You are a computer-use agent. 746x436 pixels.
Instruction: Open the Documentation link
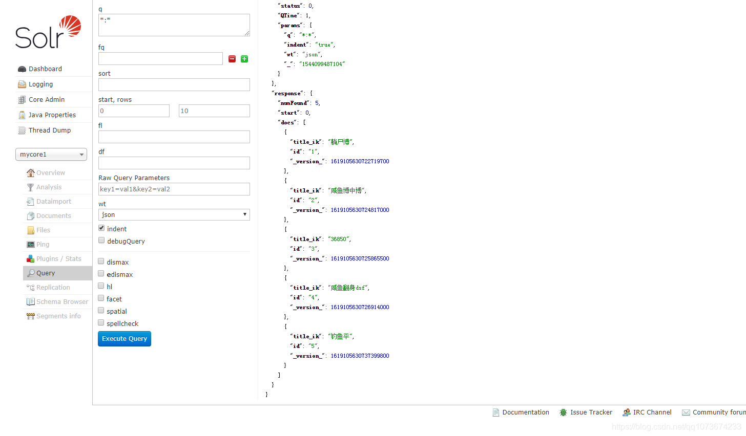[x=526, y=412]
